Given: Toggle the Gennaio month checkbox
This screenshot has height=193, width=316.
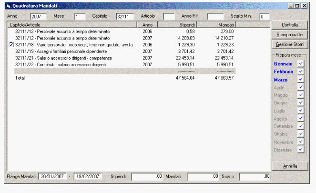Looking at the screenshot, I should coord(300,63).
